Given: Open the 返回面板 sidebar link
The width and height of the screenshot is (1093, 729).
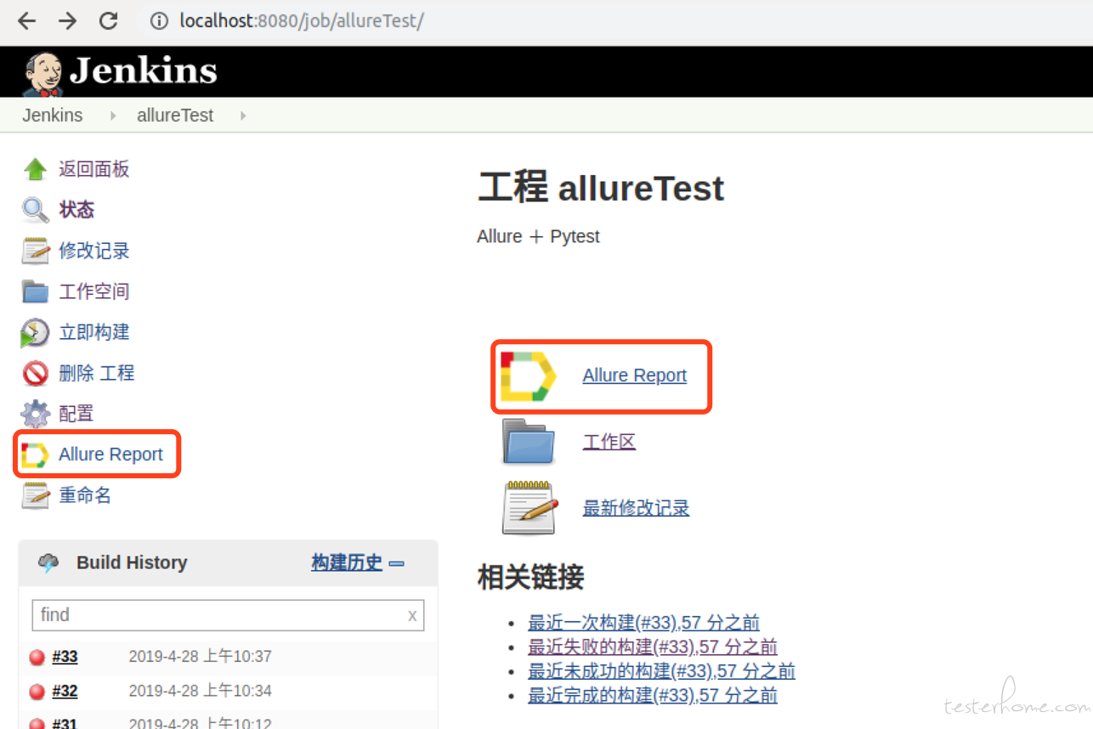Looking at the screenshot, I should 93,169.
